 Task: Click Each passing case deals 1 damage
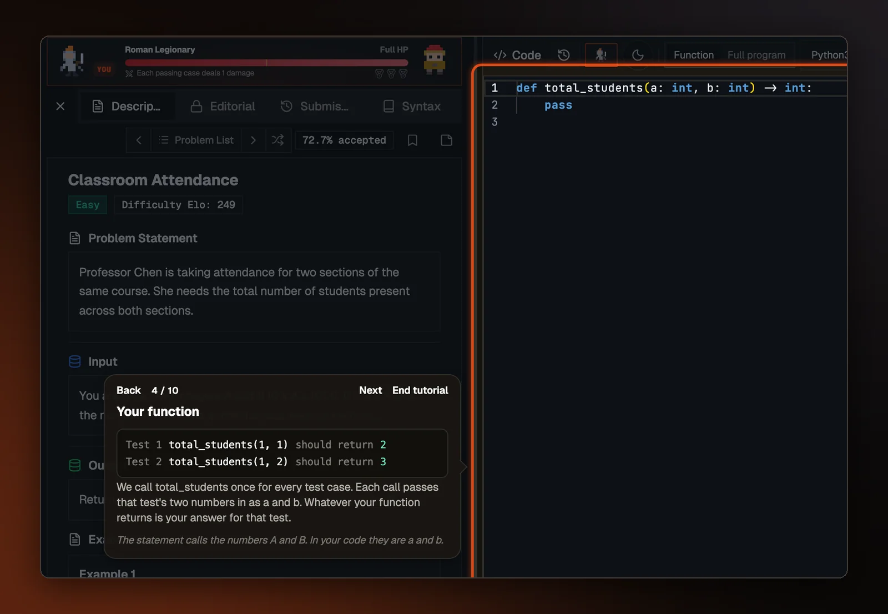point(195,73)
